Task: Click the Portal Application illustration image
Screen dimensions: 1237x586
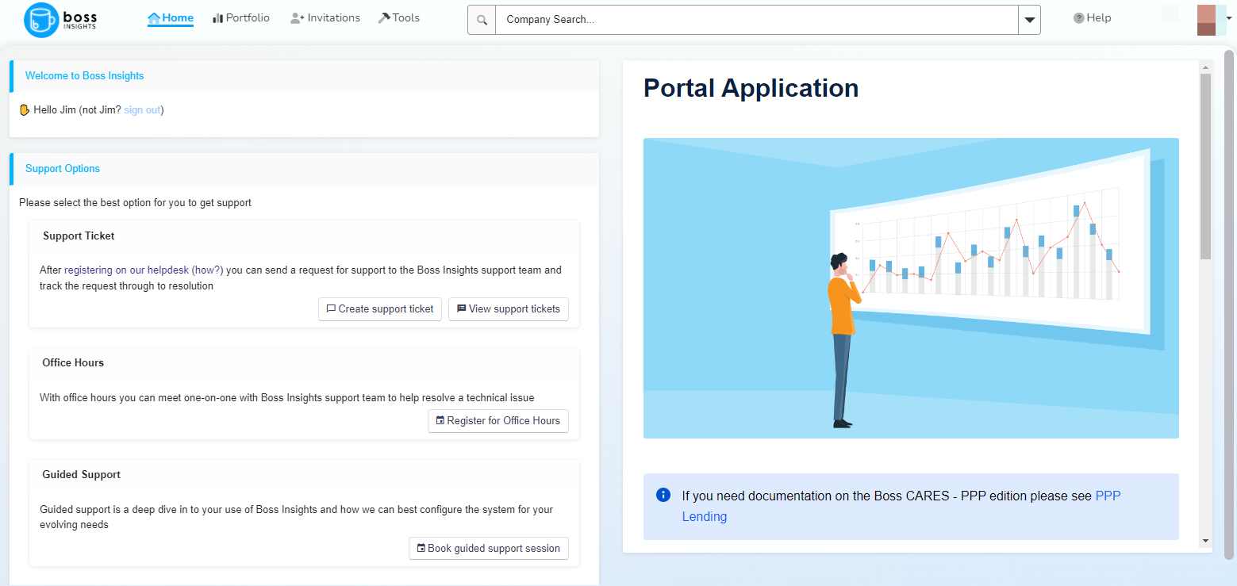Action: pos(911,288)
